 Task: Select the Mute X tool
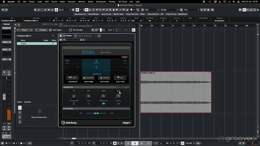coord(107,10)
